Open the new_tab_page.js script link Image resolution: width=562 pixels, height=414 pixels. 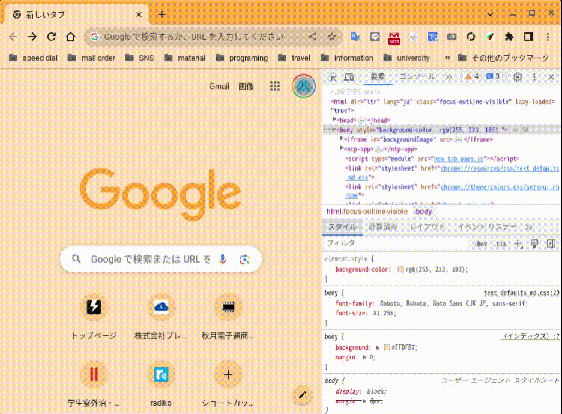pyautogui.click(x=459, y=159)
